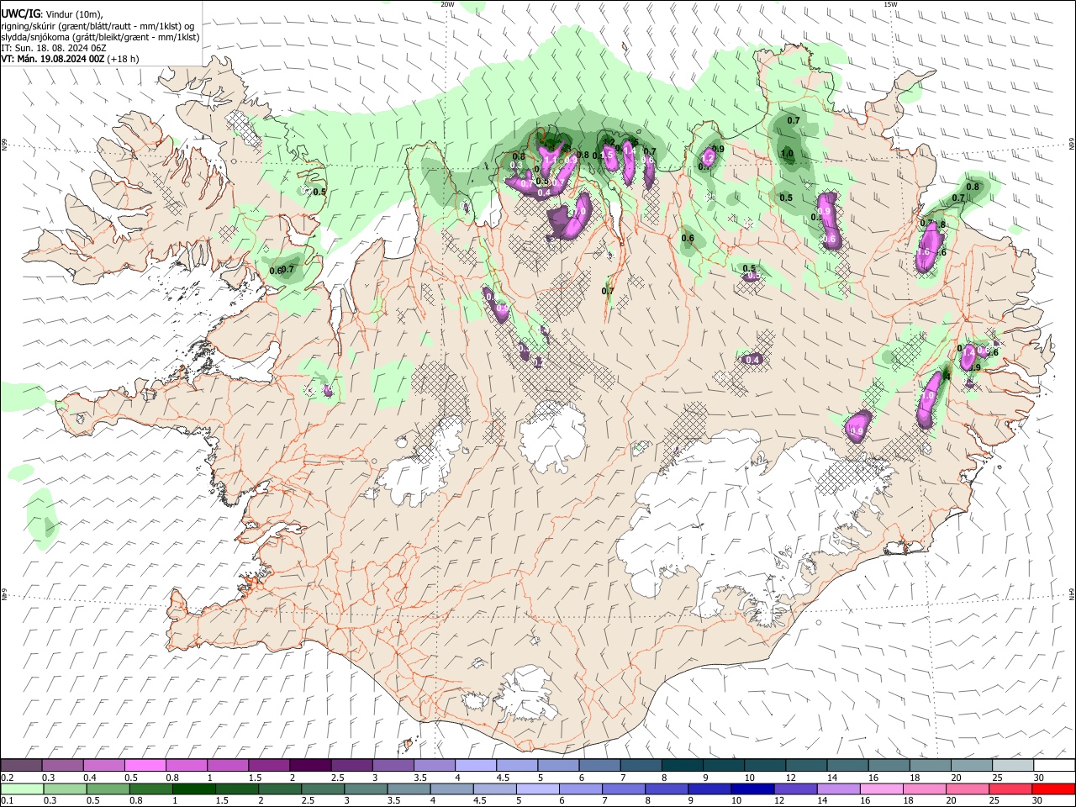Screen dimensions: 1076x807
Task: Click the '25' label under the snow legend
Action: pos(996,778)
